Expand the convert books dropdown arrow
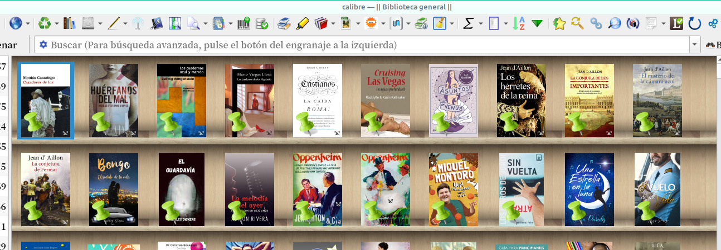The height and width of the screenshot is (250, 721). 56,24
